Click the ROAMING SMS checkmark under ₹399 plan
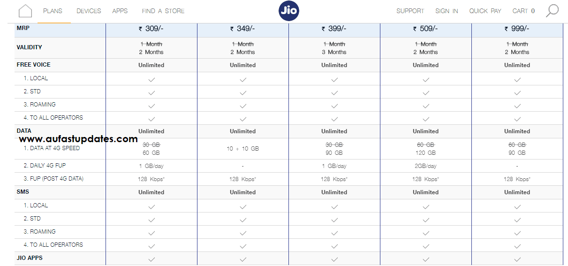This screenshot has width=568, height=266. coord(334,233)
